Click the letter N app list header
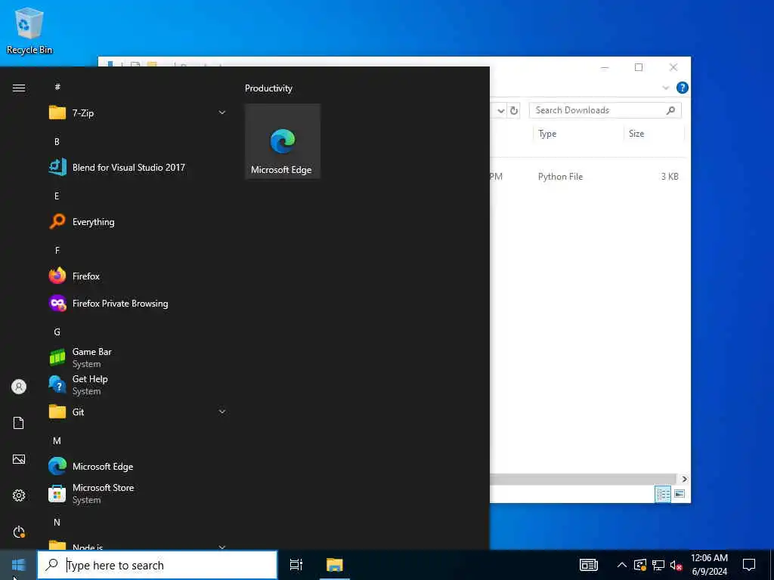The width and height of the screenshot is (774, 580). [57, 523]
